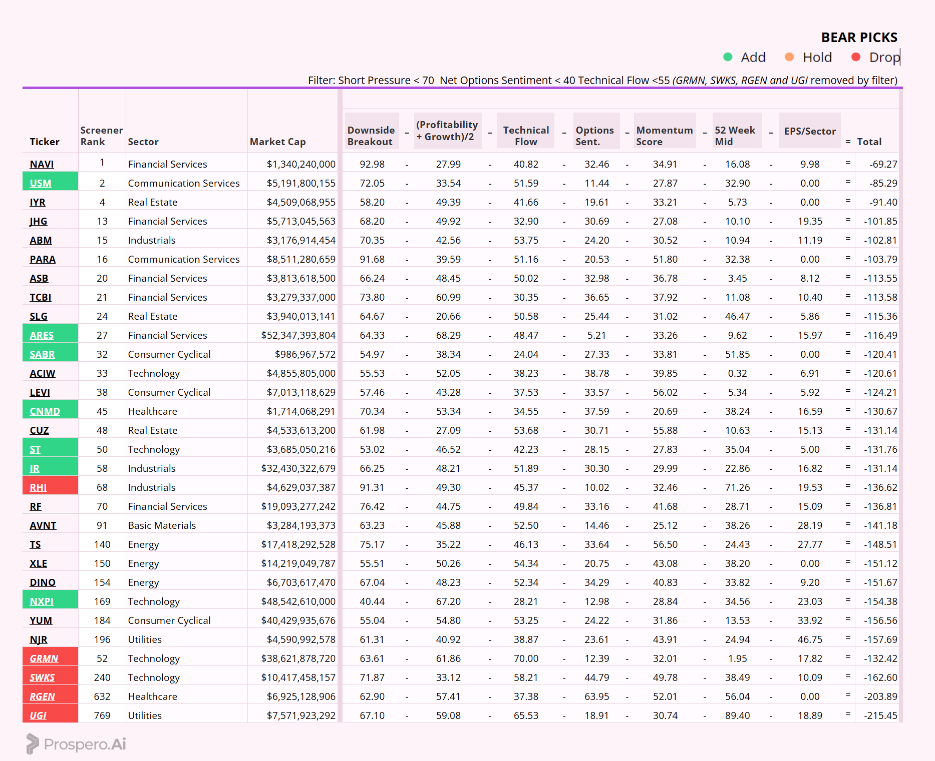
Task: Open the NXPI ticker link
Action: (42, 601)
